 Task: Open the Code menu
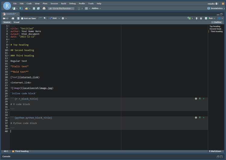click(x=29, y=4)
